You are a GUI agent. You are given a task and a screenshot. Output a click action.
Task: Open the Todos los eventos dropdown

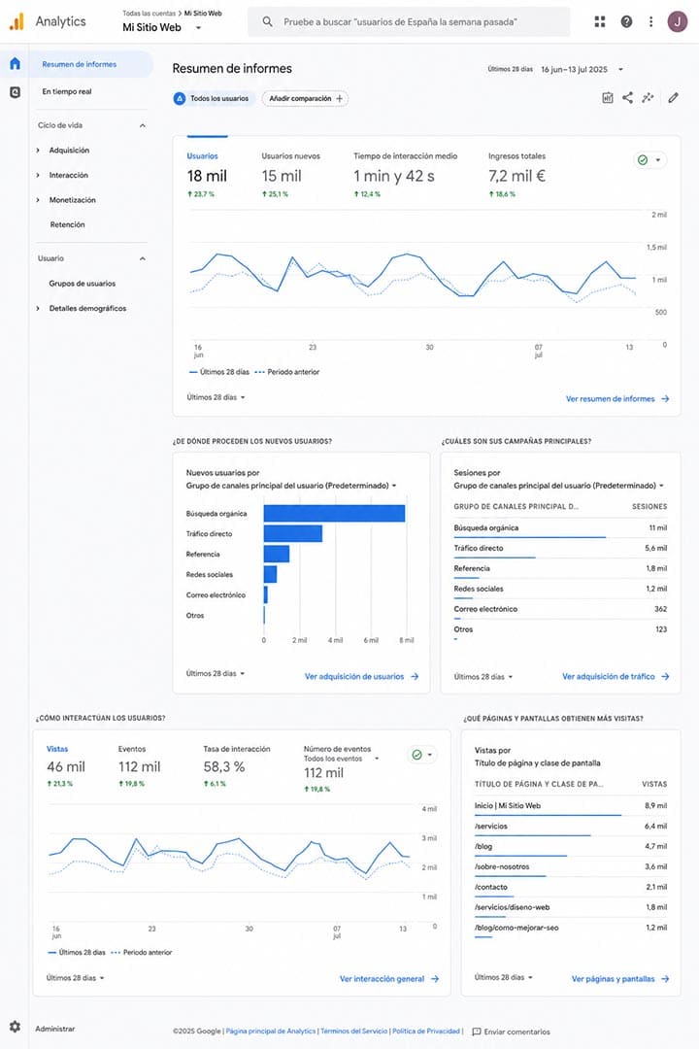pos(342,759)
